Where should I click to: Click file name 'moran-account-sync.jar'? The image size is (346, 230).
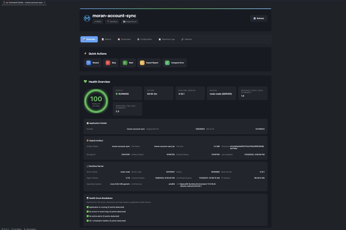164,146
